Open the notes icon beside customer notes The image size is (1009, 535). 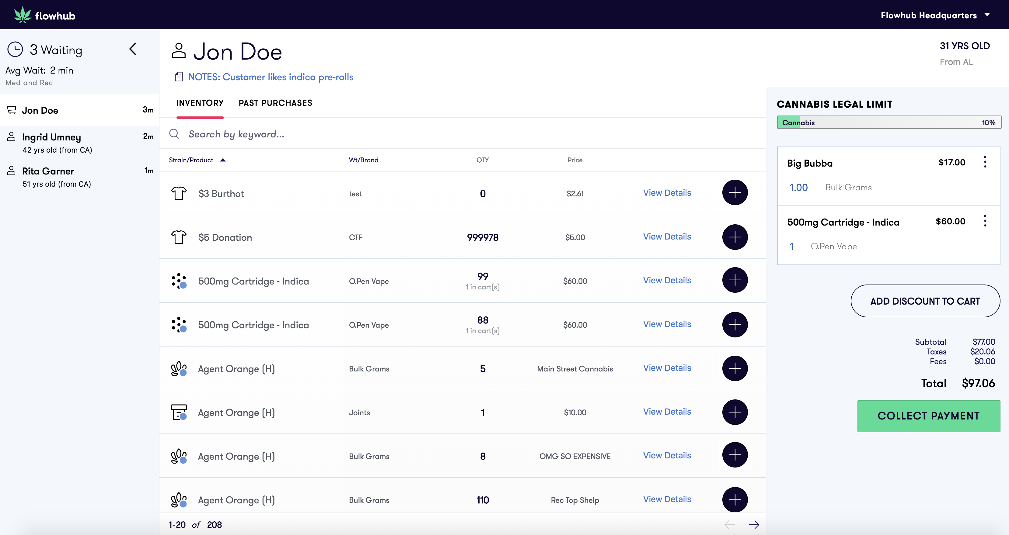pos(179,77)
